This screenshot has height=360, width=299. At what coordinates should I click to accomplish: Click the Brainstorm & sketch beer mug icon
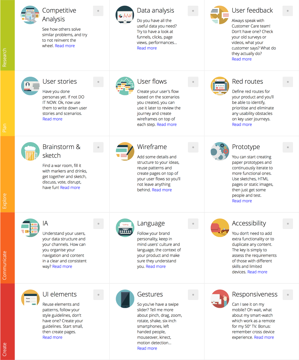30,151
